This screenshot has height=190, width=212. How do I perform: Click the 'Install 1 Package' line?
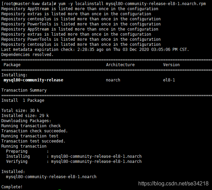click(23, 100)
